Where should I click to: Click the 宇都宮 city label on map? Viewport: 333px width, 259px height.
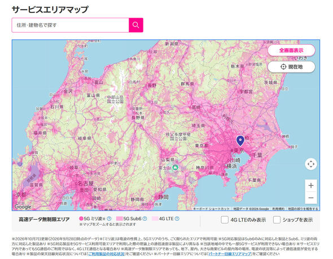tap(246, 92)
